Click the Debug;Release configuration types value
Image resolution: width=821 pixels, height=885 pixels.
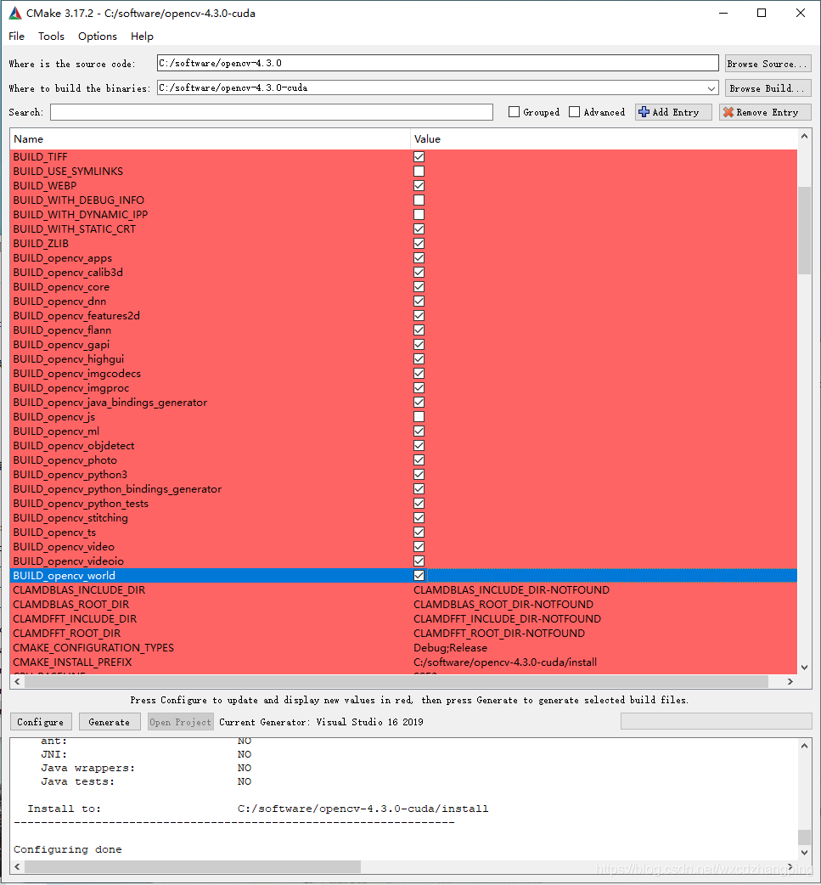pos(450,648)
